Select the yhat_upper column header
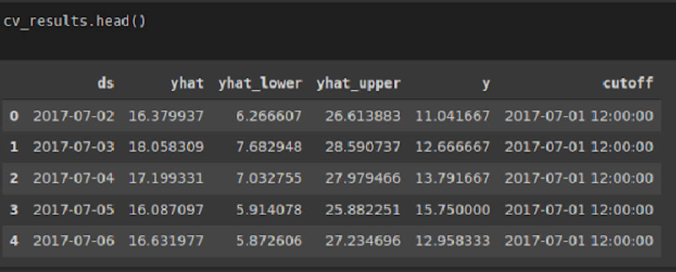676x272 pixels. pos(358,83)
